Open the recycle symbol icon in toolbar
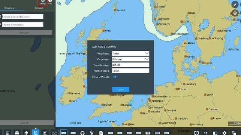The width and height of the screenshot is (241, 135). coord(82,133)
